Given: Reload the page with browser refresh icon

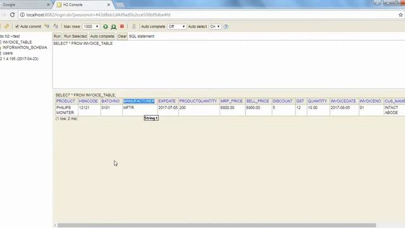Looking at the screenshot, I should click(12, 15).
